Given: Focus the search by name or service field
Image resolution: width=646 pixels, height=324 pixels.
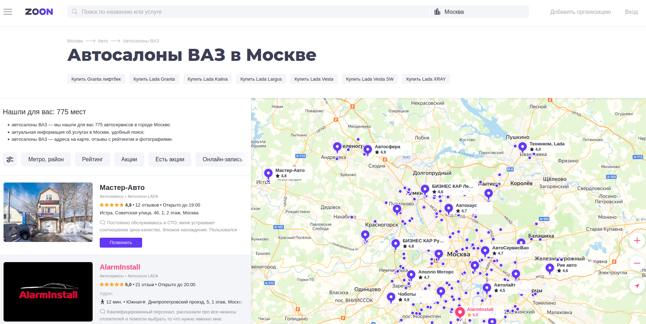Looking at the screenshot, I should coord(248,12).
